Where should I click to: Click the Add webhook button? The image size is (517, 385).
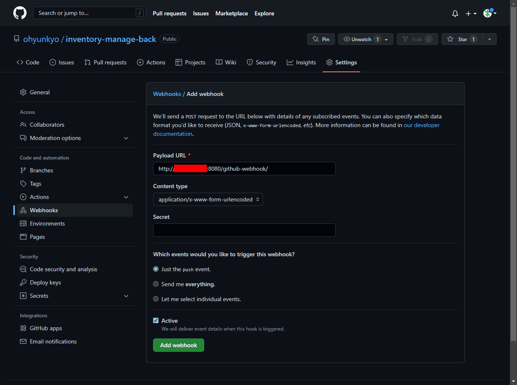[x=178, y=345]
